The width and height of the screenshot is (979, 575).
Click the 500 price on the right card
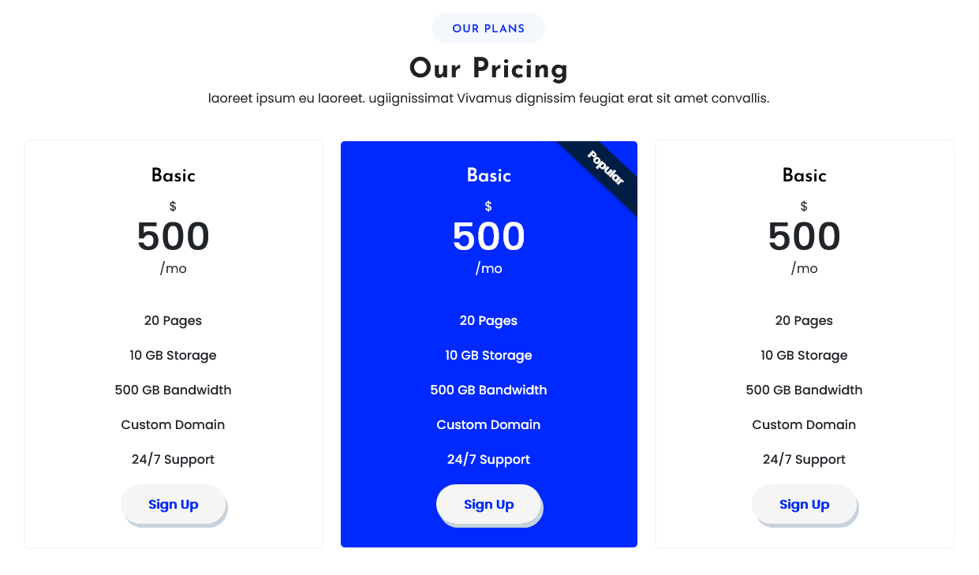pyautogui.click(x=804, y=237)
